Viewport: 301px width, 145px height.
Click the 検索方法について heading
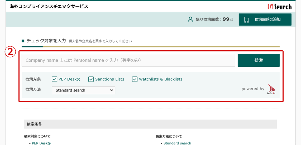click(169, 136)
